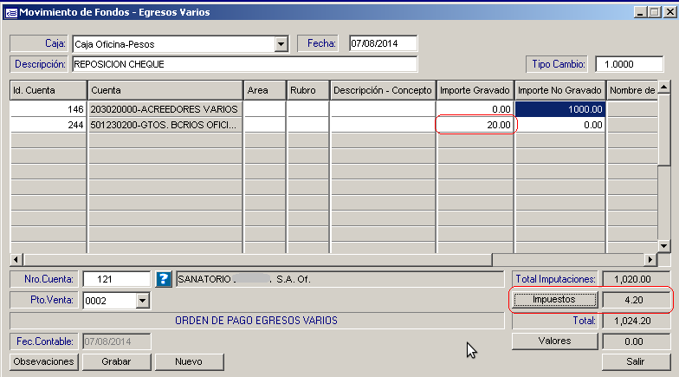Close the Movimiento de Fondos window
This screenshot has width=679, height=377.
coord(670,12)
